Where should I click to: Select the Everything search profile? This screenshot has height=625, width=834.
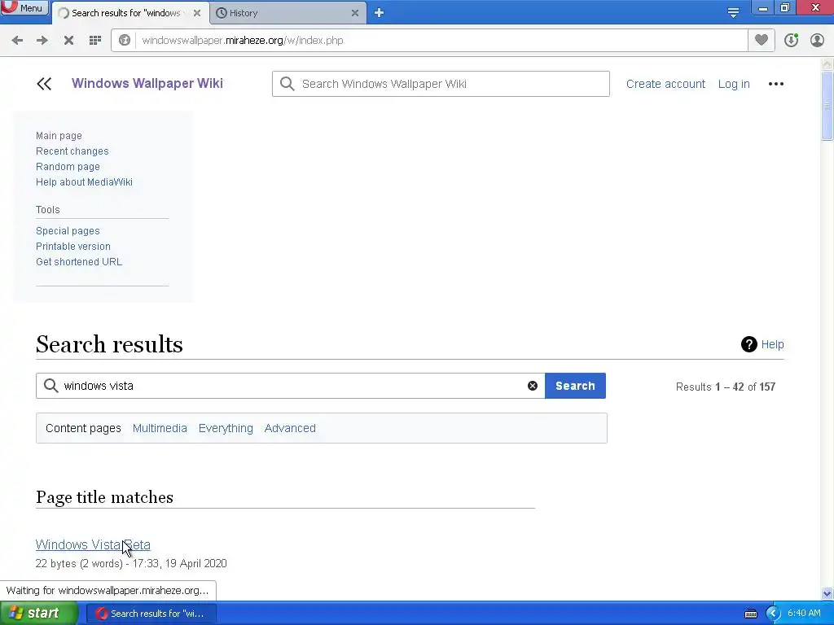[x=226, y=428]
